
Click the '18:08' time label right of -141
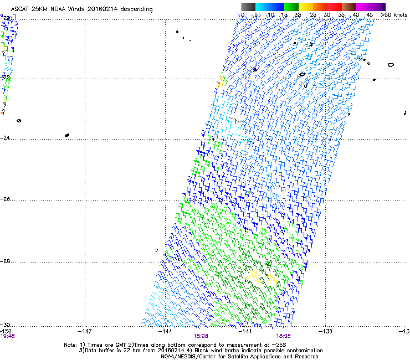pos(283,336)
